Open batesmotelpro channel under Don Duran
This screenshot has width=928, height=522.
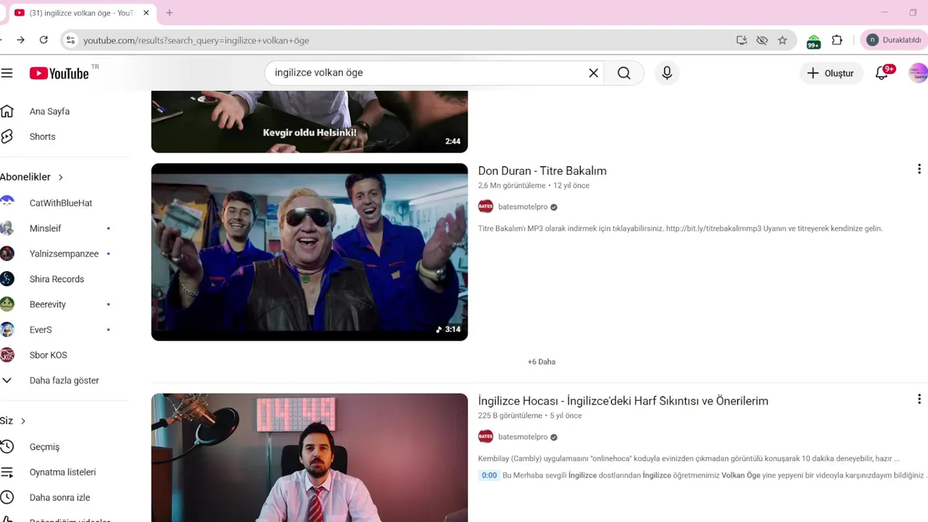pyautogui.click(x=523, y=207)
